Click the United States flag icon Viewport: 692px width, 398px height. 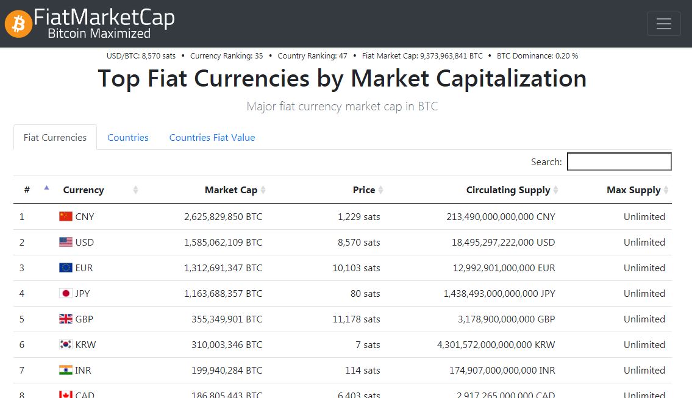[x=66, y=242]
